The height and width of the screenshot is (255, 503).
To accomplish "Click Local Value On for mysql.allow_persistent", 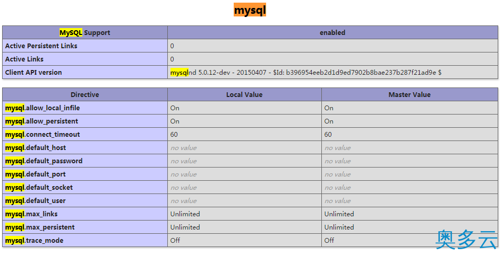I will pos(175,121).
